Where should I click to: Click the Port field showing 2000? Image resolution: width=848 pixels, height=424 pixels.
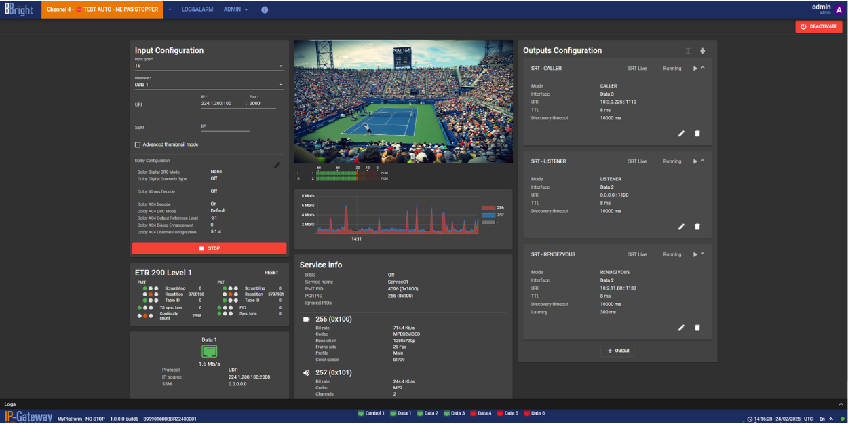pos(262,103)
